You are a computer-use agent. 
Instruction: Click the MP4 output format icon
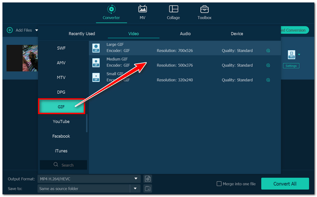[291, 55]
